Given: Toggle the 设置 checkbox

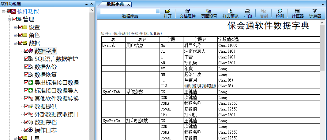Looking at the screenshot, I should coord(21,27).
